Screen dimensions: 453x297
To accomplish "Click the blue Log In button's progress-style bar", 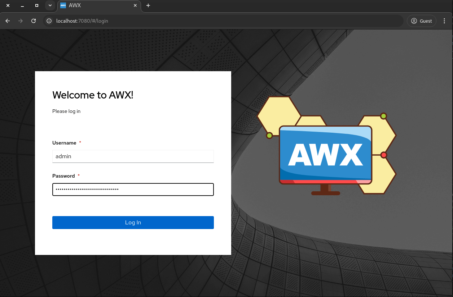I will tap(133, 222).
